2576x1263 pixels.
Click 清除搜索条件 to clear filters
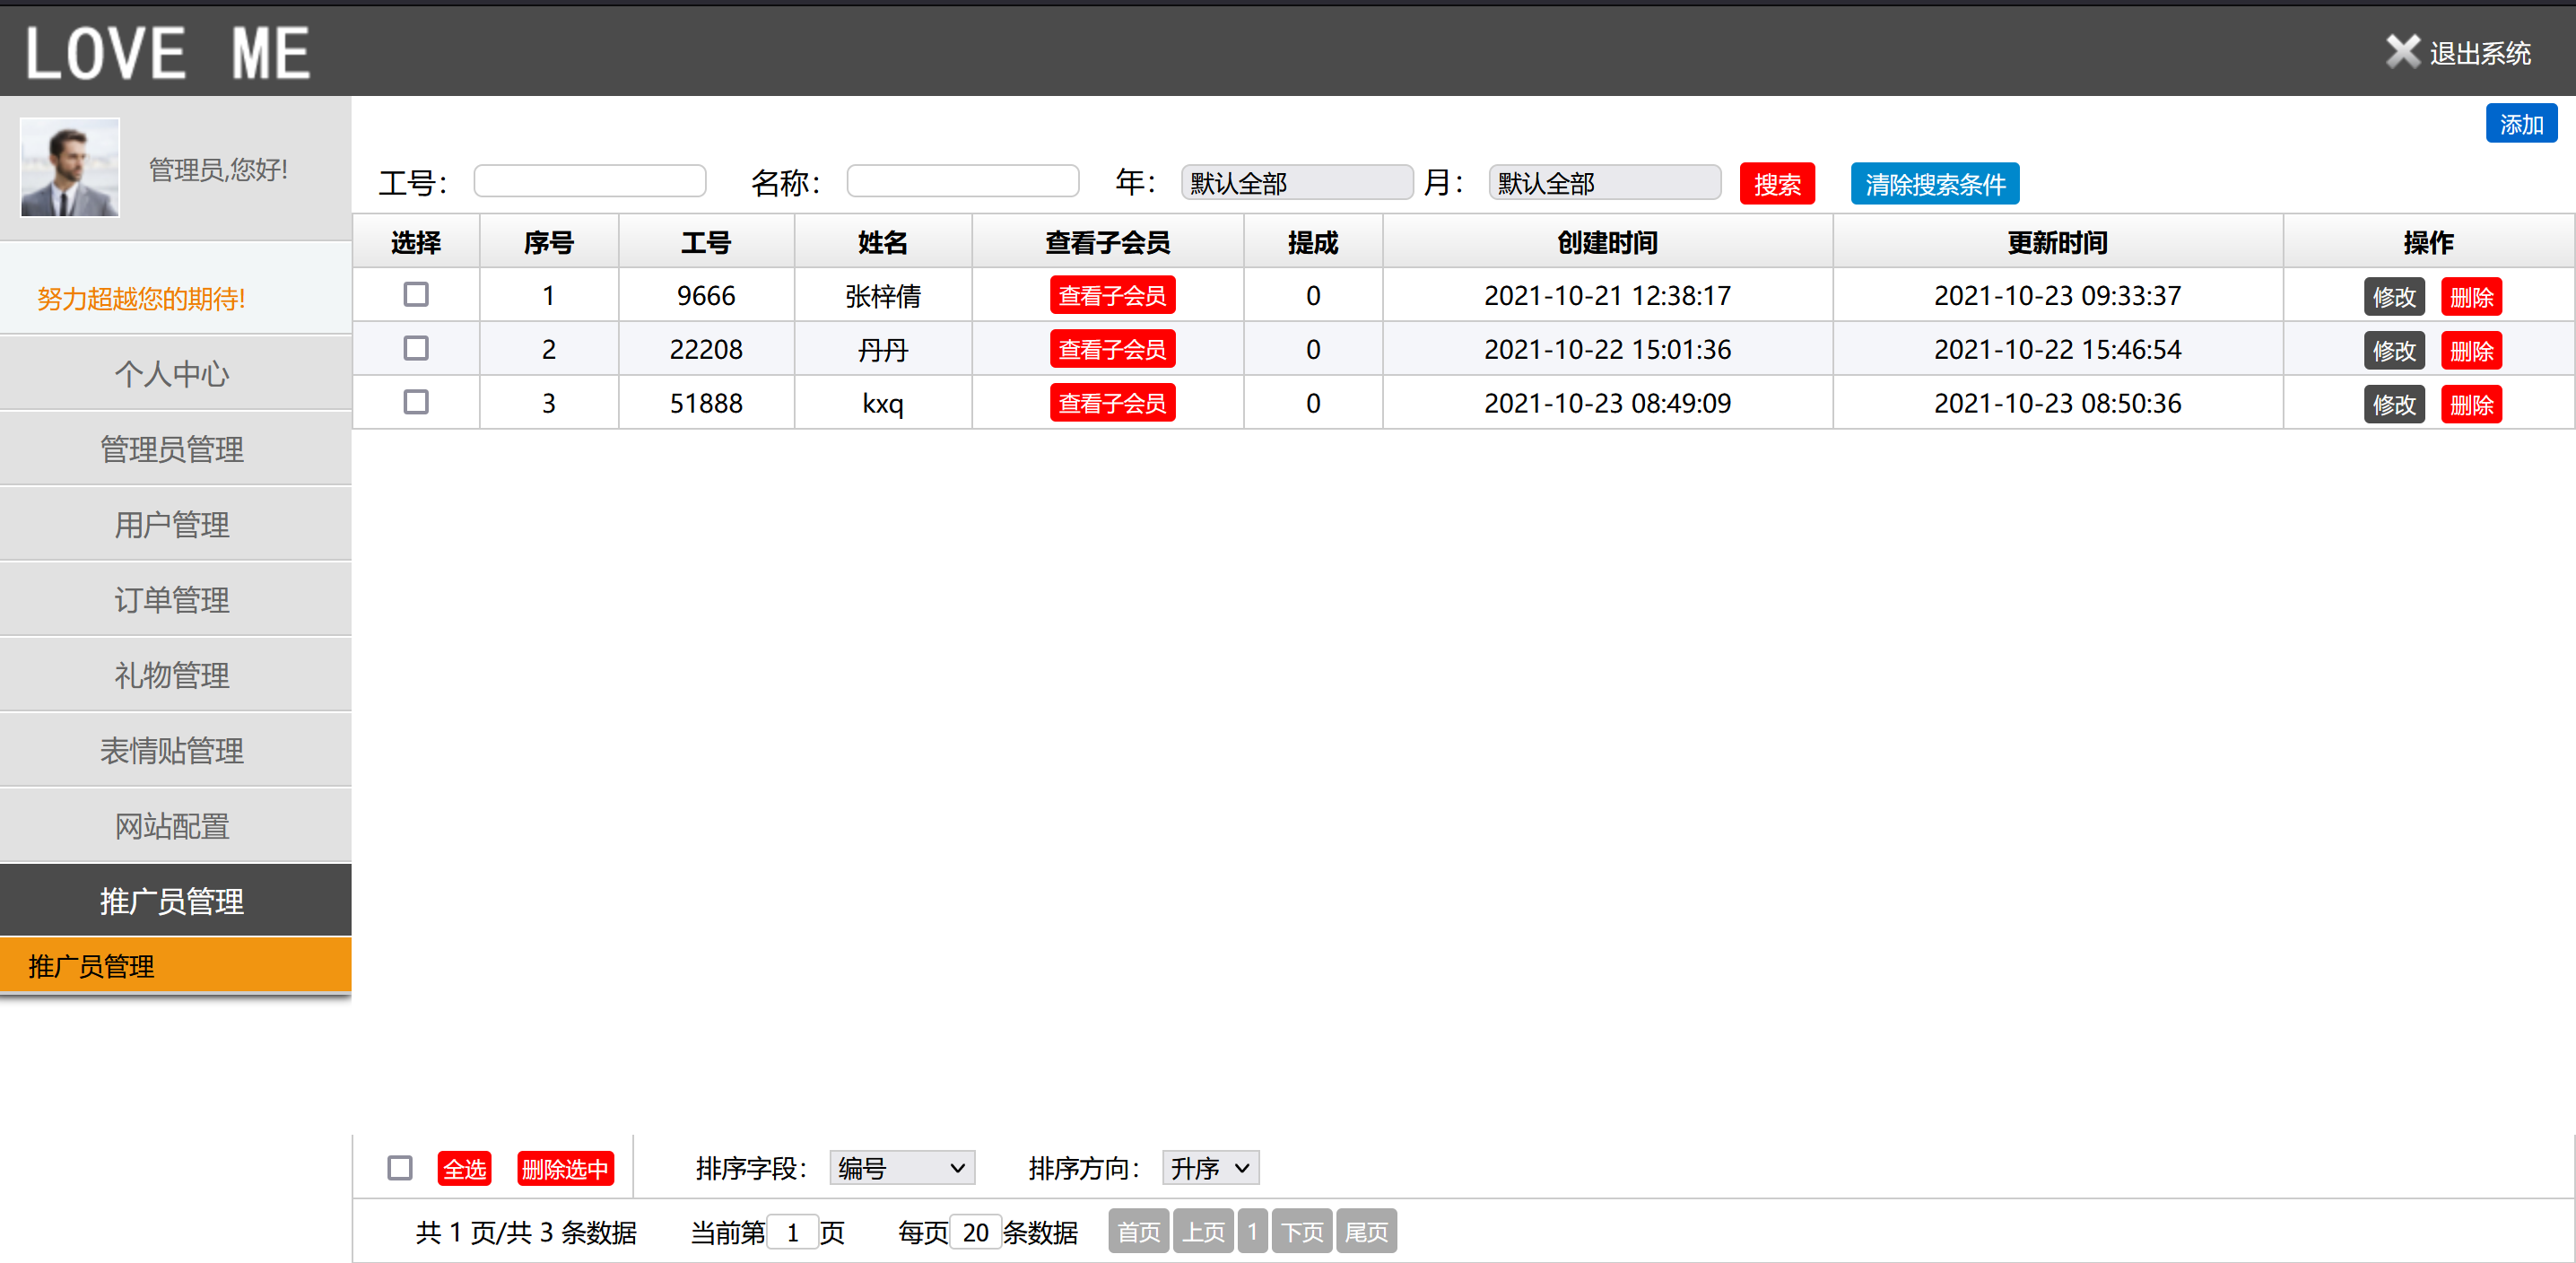tap(1934, 184)
